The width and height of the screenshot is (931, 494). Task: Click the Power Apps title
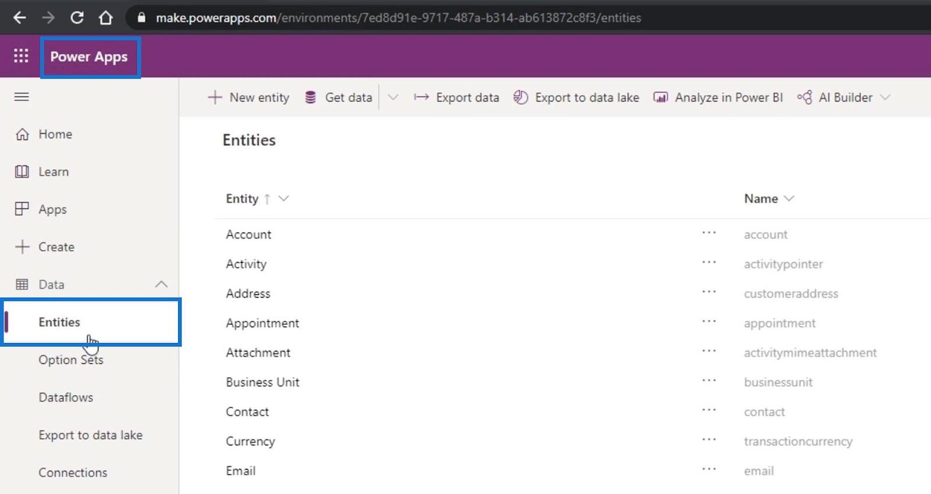(x=88, y=56)
